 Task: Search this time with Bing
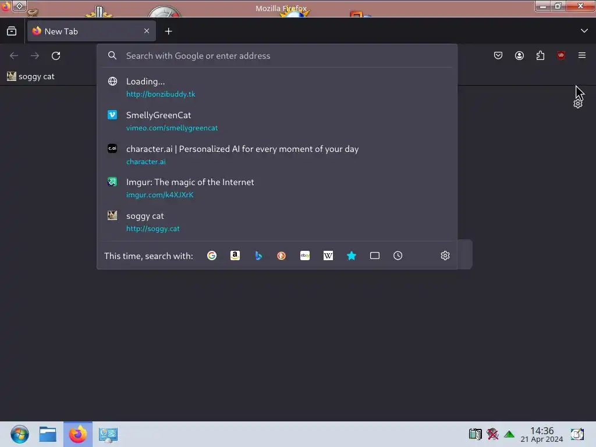point(258,256)
